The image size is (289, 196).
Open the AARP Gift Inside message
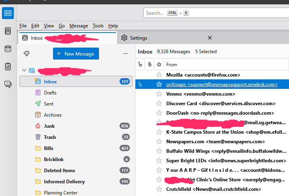(212, 170)
